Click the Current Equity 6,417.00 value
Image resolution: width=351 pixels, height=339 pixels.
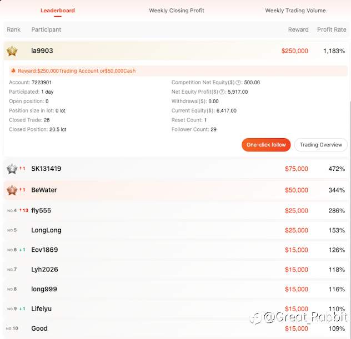pos(226,111)
